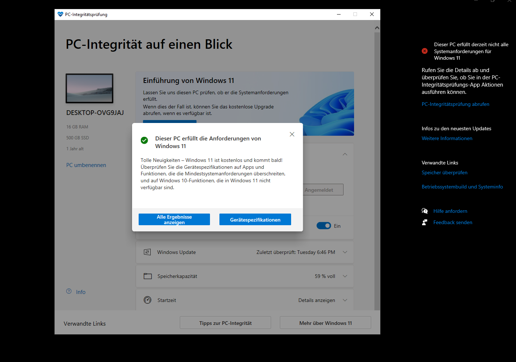Toggle the Ein switch off
Screen dimensions: 516x362
[x=324, y=226]
